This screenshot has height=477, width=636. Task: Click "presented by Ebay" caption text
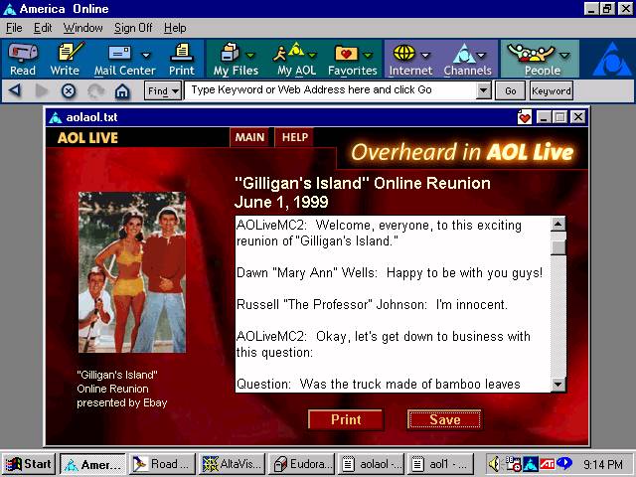click(x=121, y=402)
